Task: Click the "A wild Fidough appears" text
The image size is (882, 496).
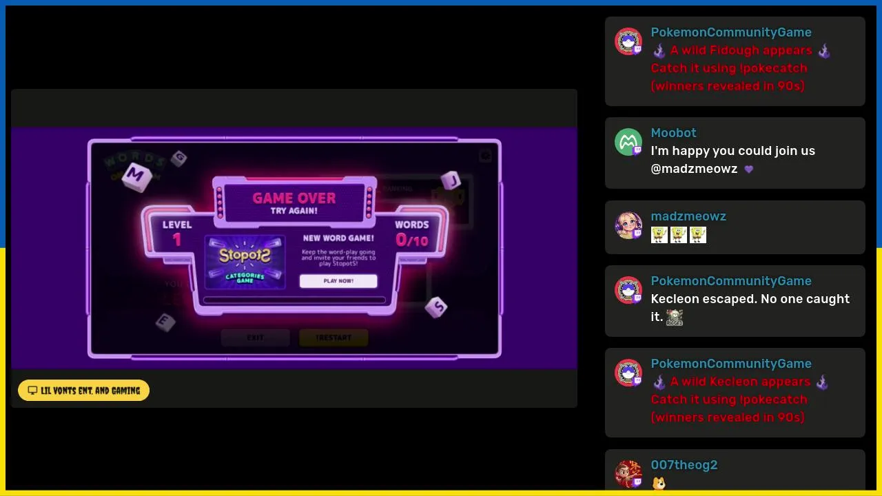Action: [x=741, y=50]
